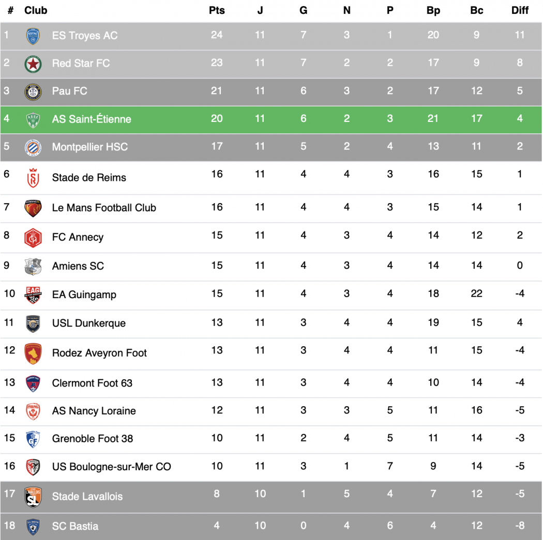543x540 pixels.
Task: Click the FC Annecy red badge
Action: tap(33, 238)
